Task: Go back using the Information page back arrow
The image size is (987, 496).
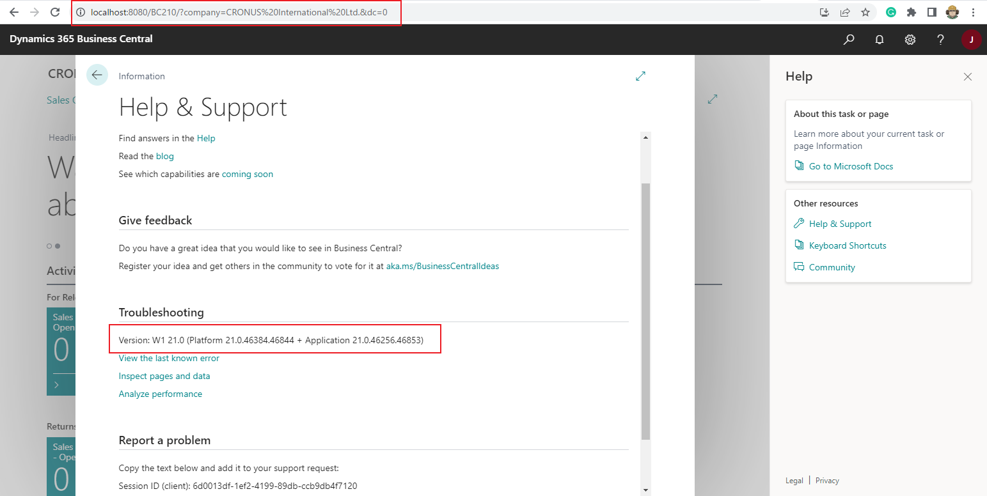Action: 97,75
